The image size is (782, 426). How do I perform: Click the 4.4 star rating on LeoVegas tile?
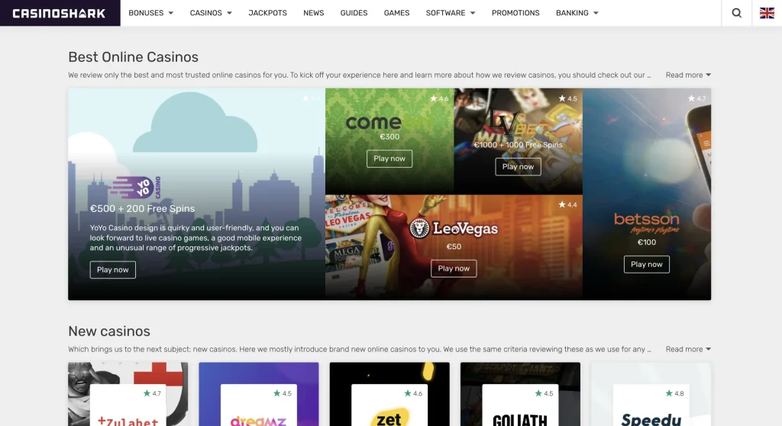[567, 204]
